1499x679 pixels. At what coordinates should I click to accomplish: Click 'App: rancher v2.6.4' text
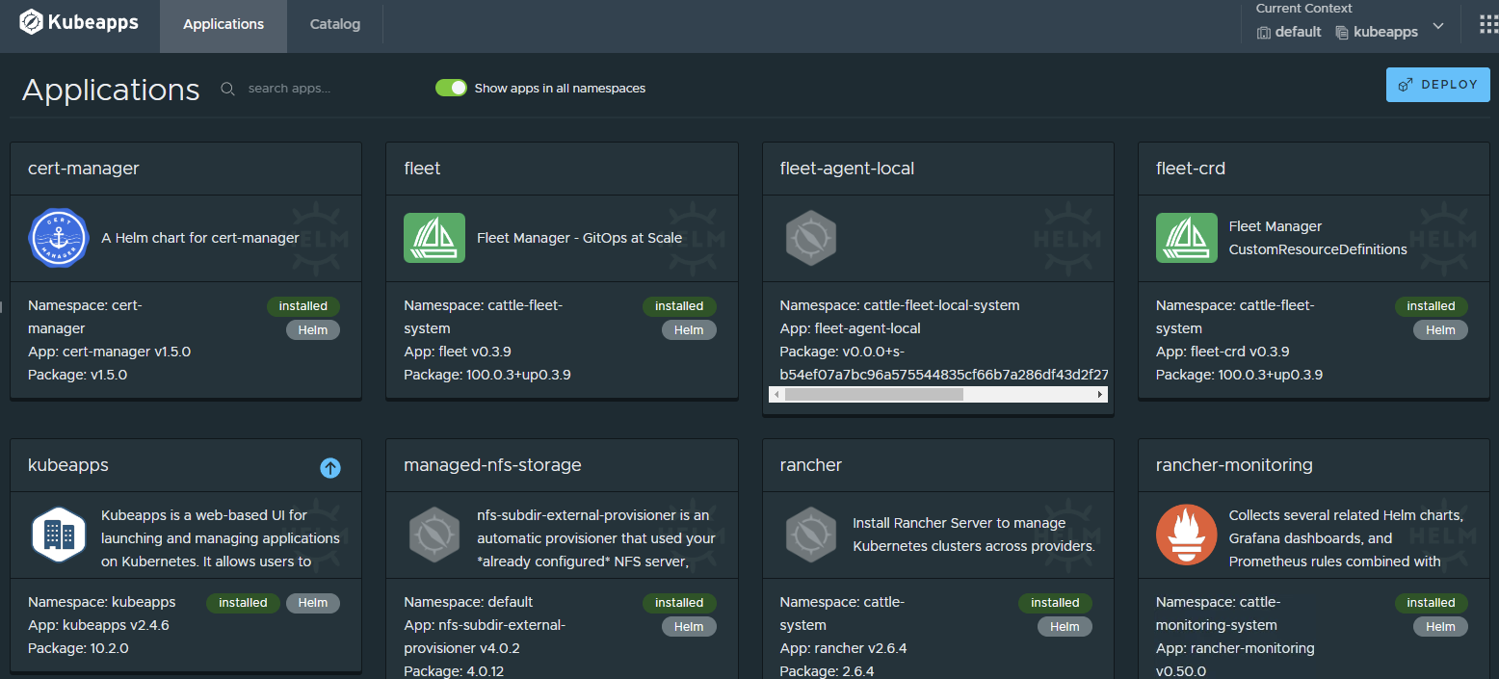point(844,648)
